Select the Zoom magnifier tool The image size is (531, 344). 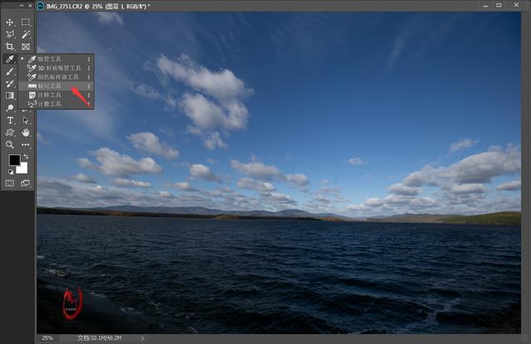click(10, 144)
